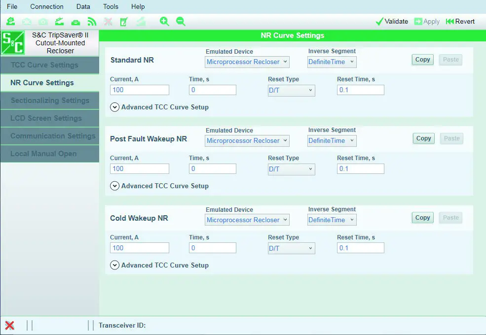
Task: Click the faded red X disconnect icon
Action: point(108,21)
